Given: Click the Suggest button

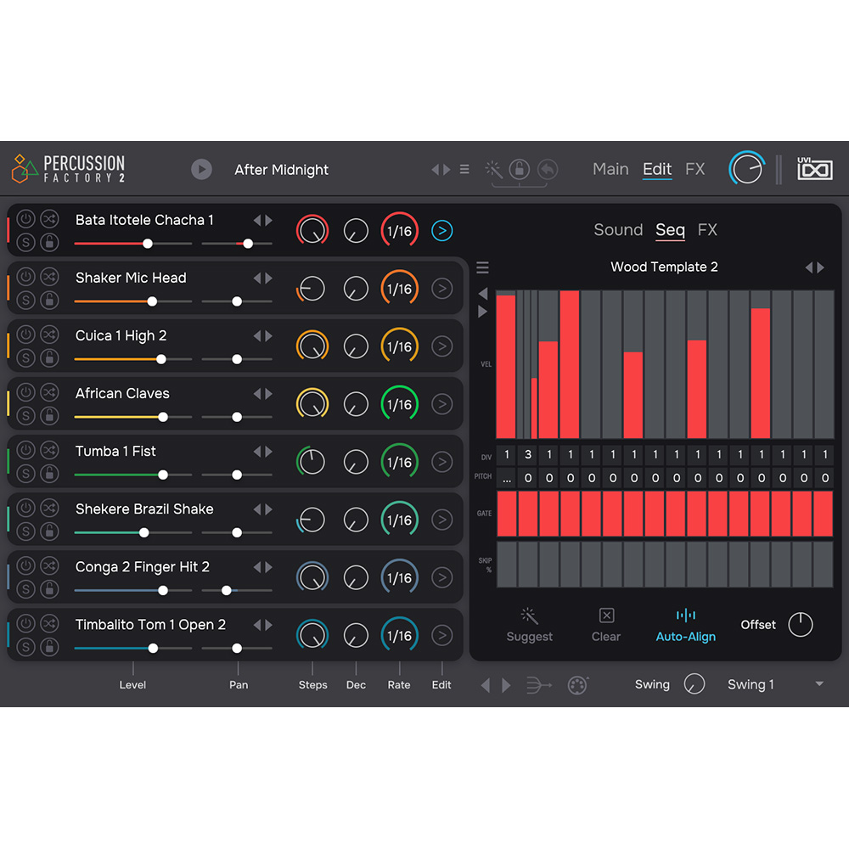Looking at the screenshot, I should pyautogui.click(x=529, y=626).
